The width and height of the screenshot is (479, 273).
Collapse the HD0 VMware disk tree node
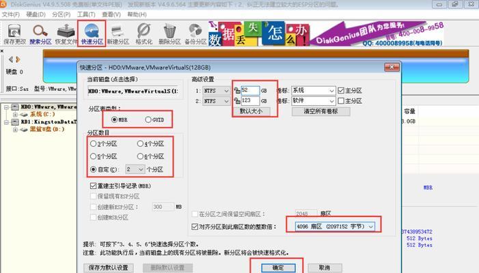(x=6, y=107)
